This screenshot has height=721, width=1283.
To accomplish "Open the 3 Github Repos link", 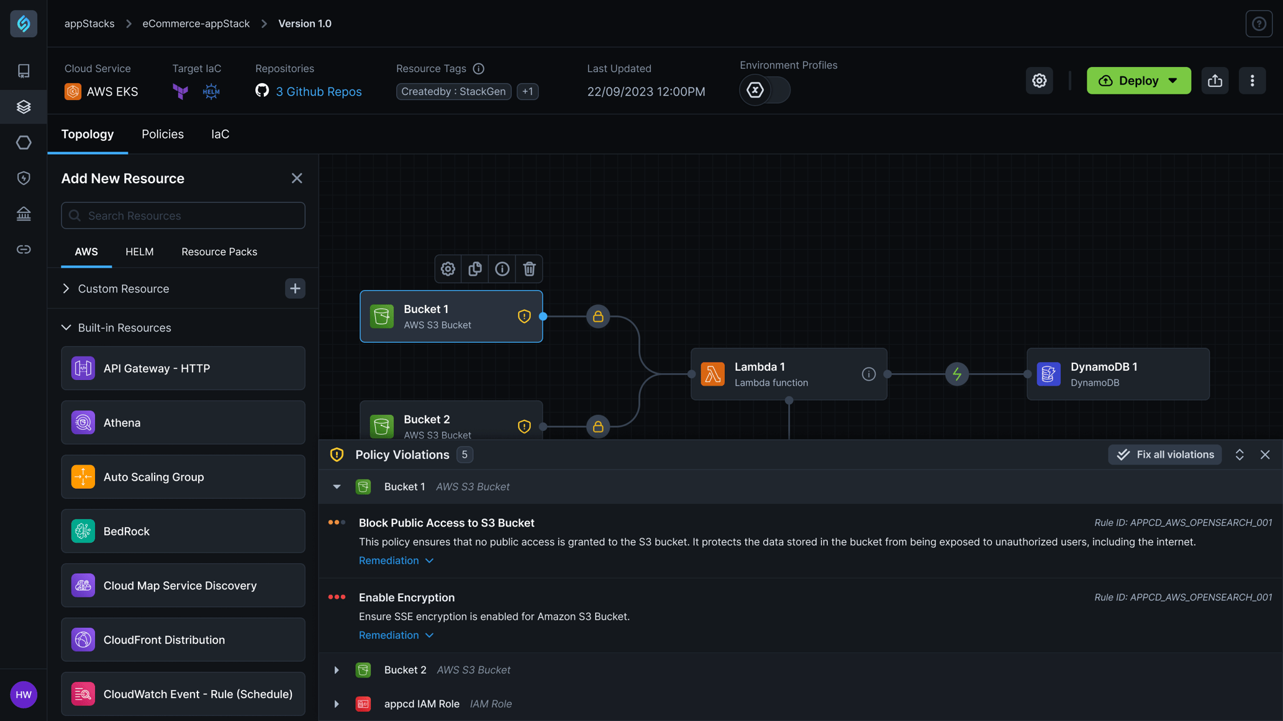I will coord(319,91).
